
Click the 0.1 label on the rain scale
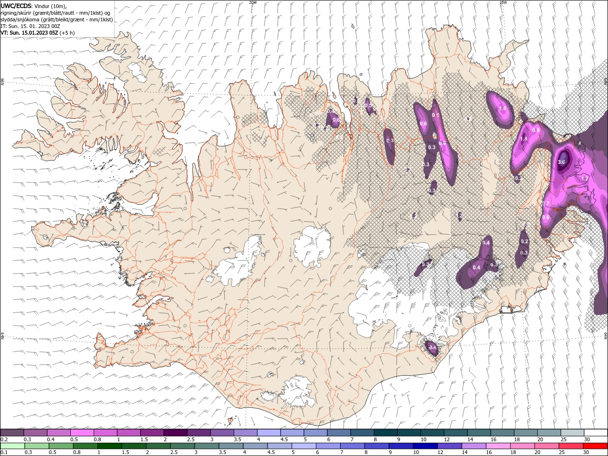(4, 453)
